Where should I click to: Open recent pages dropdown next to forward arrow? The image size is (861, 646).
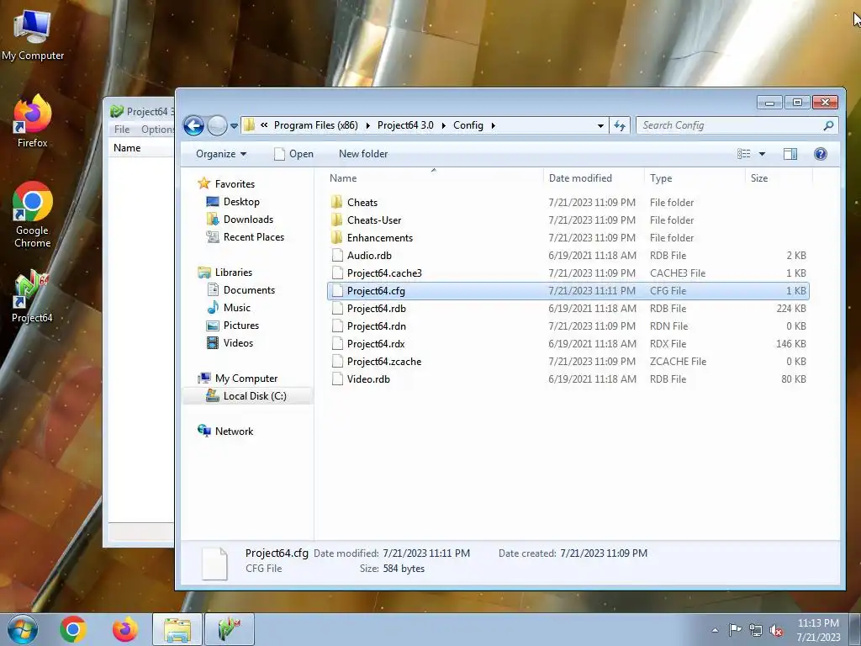(x=234, y=126)
